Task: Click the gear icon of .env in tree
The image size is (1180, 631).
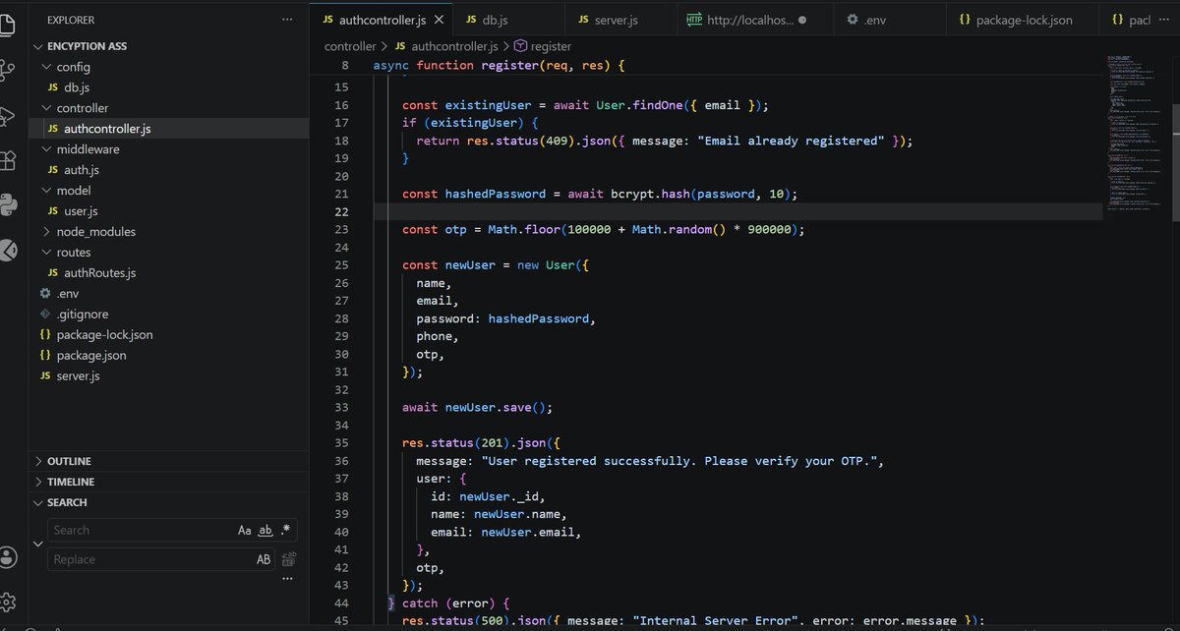Action: click(x=45, y=294)
